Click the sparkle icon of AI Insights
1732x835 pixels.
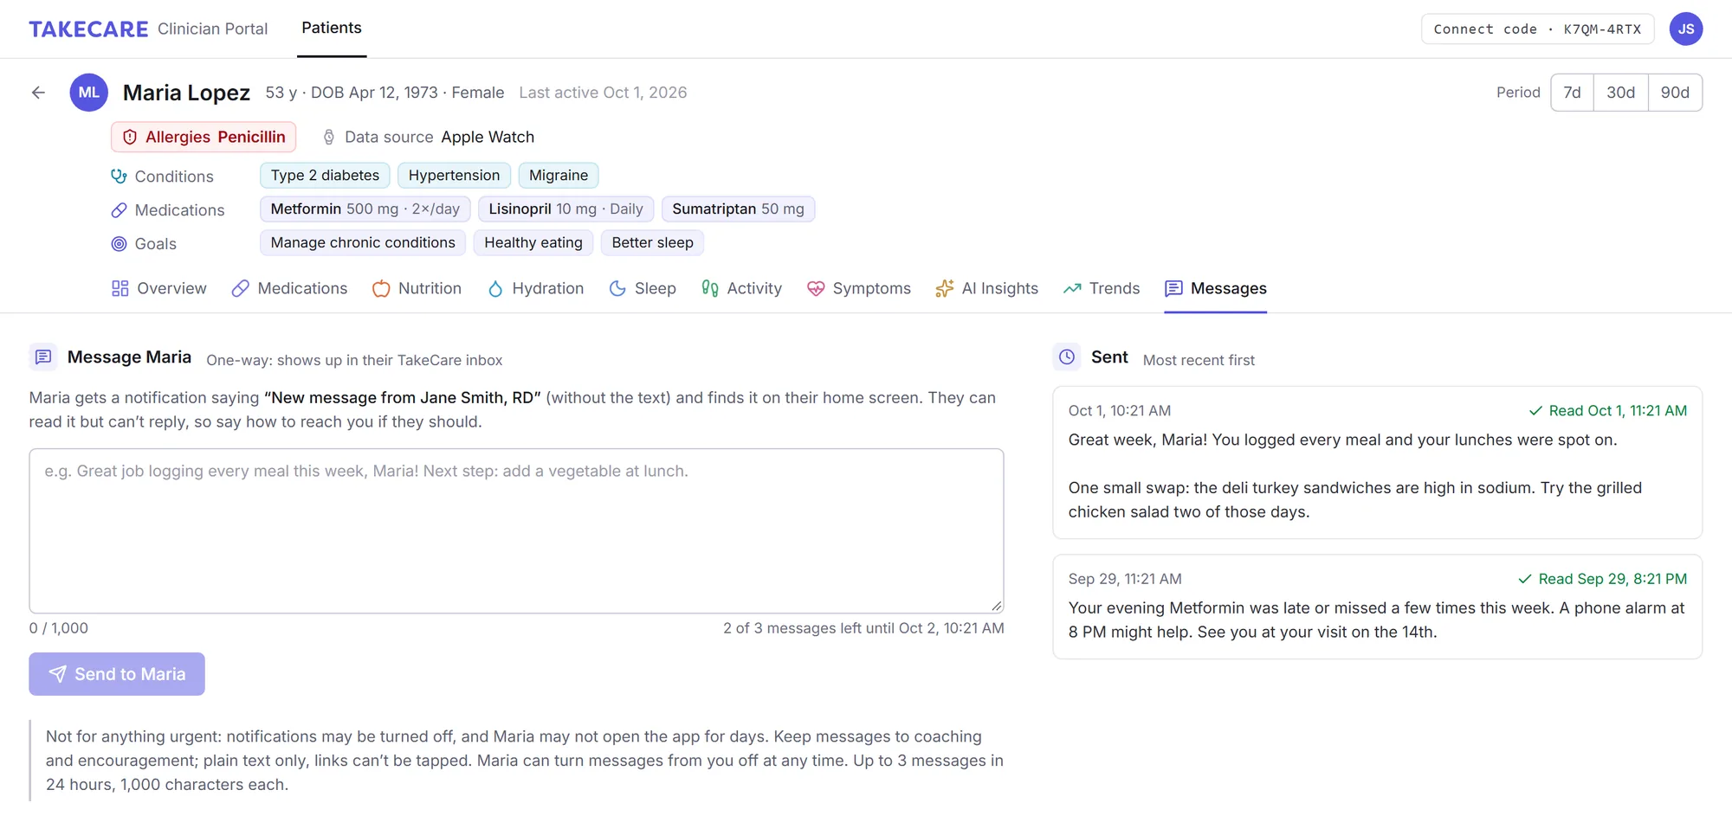point(944,288)
